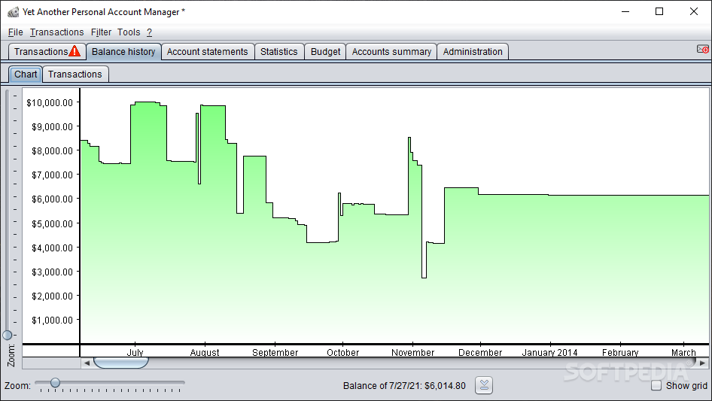Screen dimensions: 712x401
Task: Open the File menu
Action: (x=16, y=32)
